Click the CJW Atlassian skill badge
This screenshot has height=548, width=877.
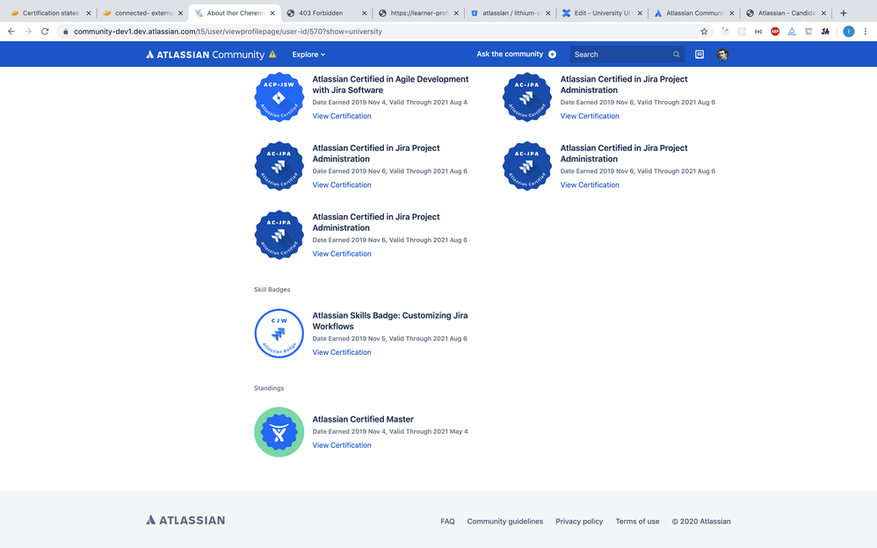(279, 333)
